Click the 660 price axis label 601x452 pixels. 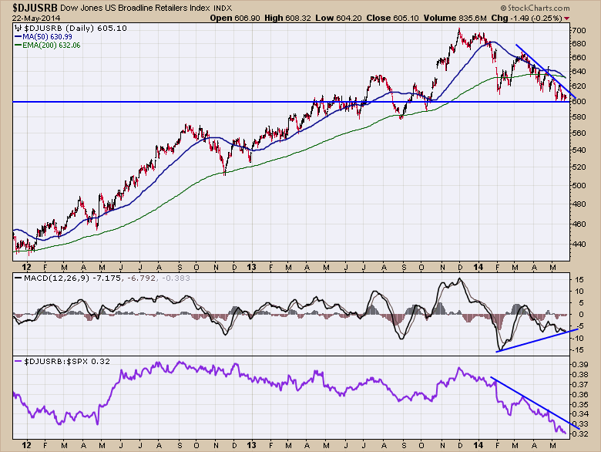[x=579, y=58]
